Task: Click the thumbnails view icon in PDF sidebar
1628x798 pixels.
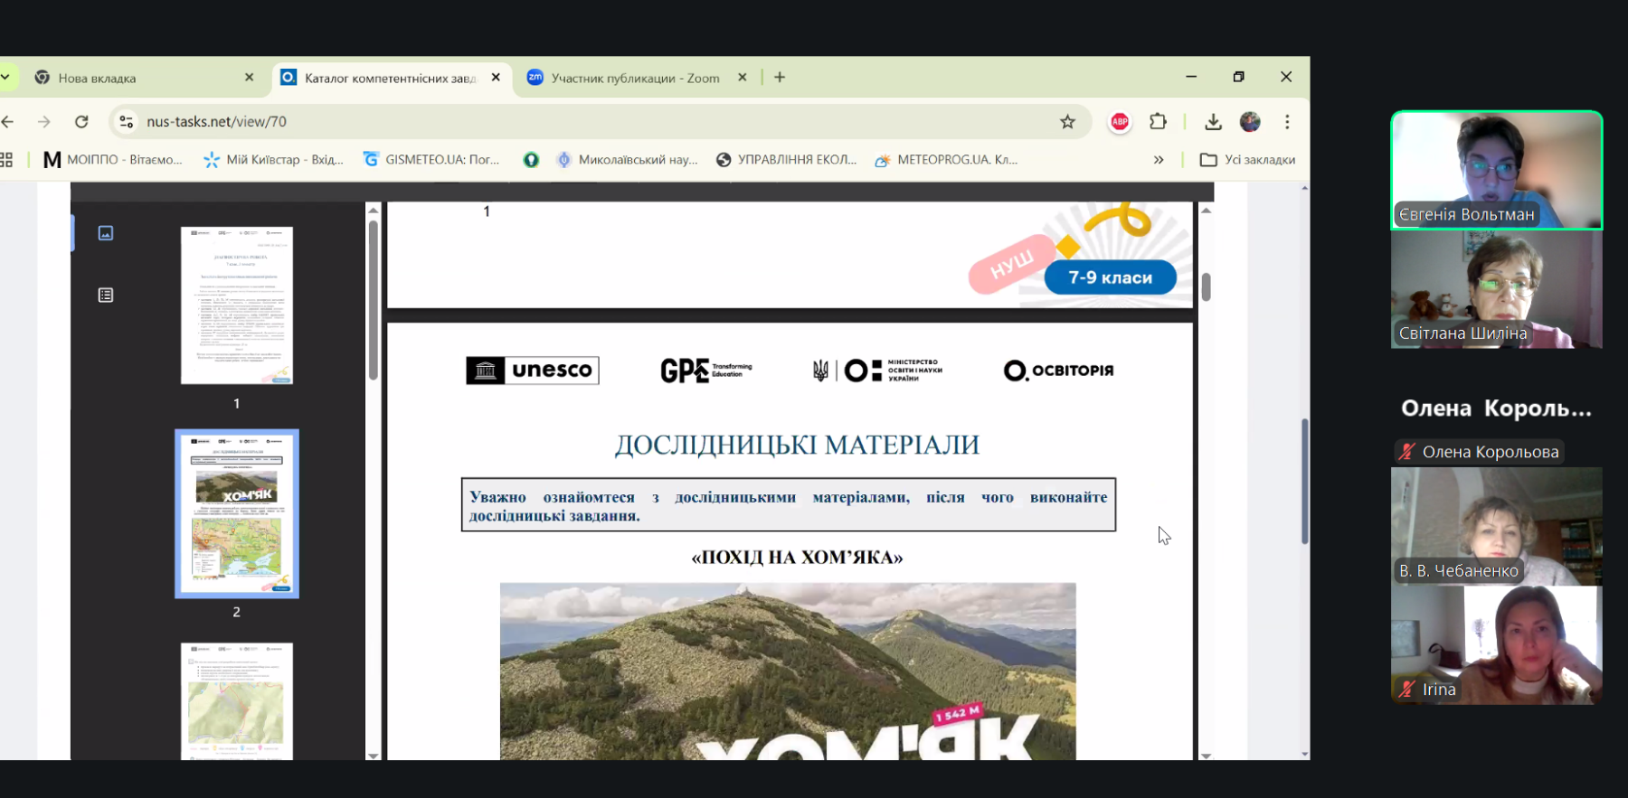Action: pos(106,233)
